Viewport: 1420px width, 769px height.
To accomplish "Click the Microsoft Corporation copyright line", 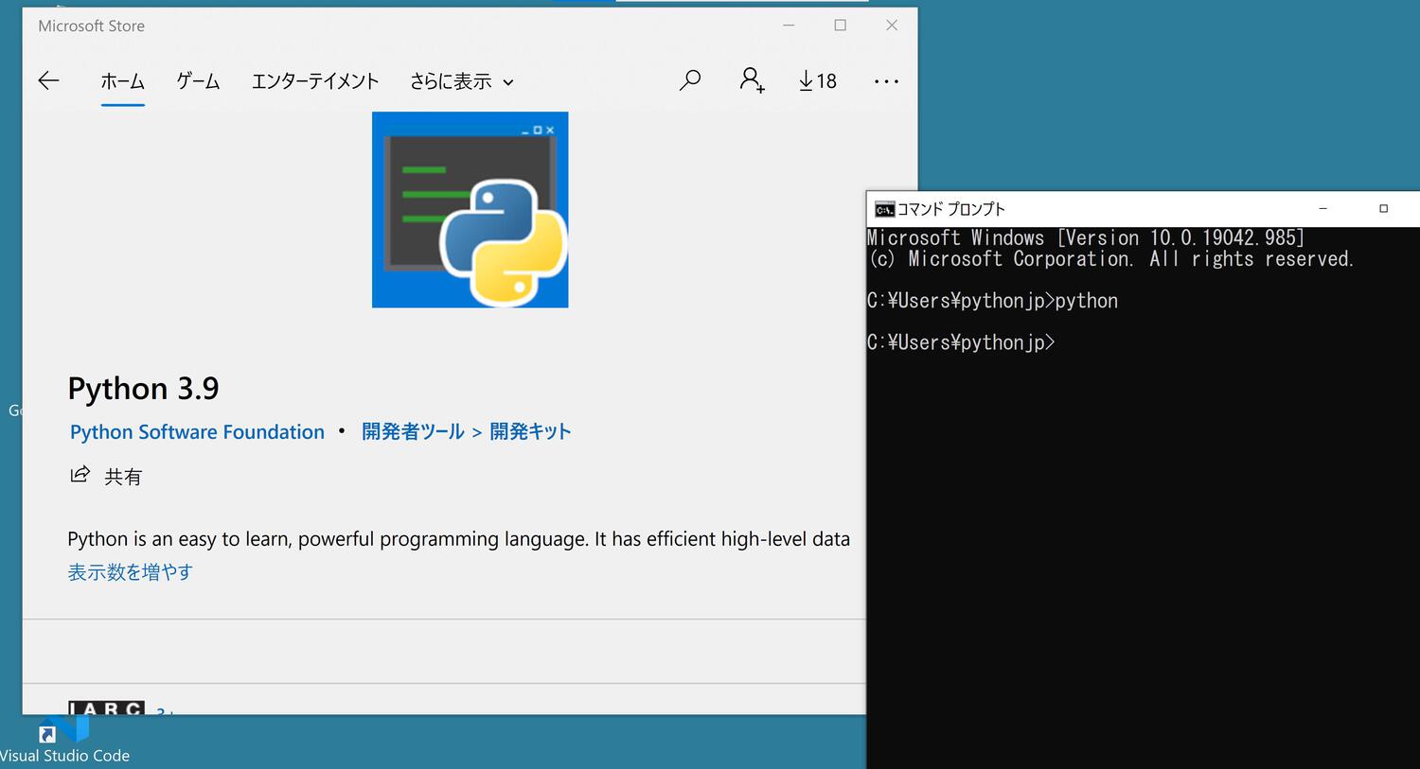I will [x=1111, y=259].
